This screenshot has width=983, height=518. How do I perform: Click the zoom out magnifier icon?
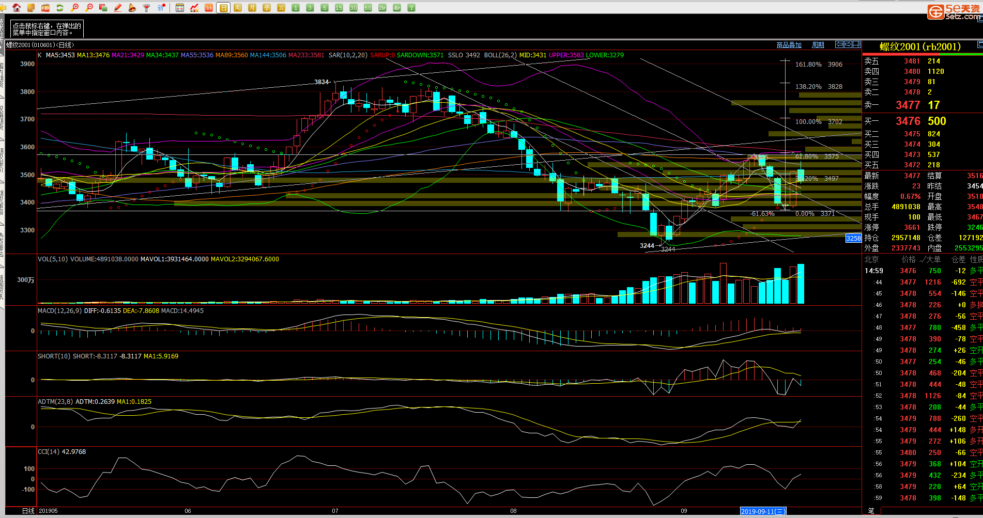pos(89,8)
